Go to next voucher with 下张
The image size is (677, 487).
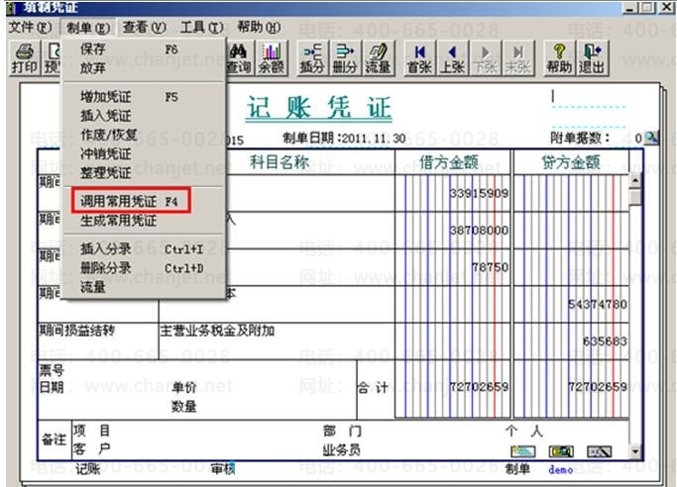485,58
